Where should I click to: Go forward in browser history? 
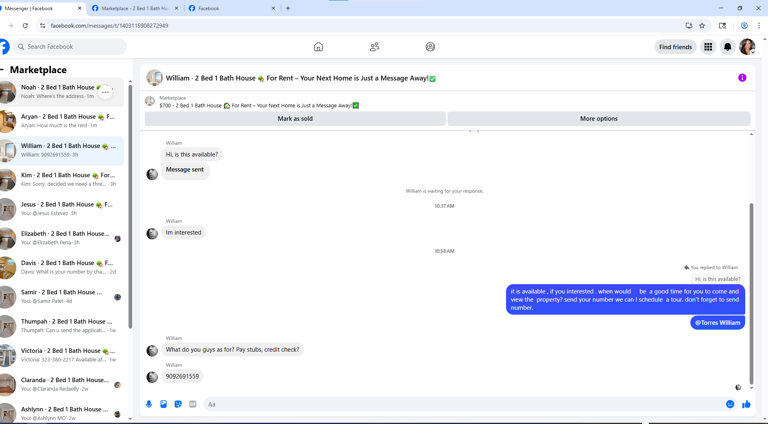(11, 26)
